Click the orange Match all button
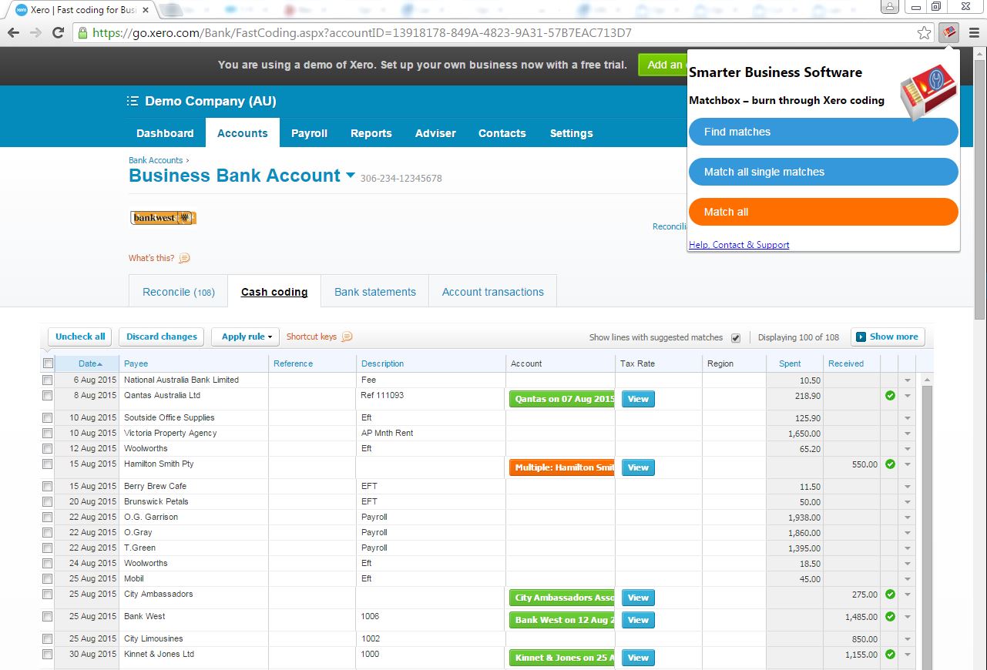The width and height of the screenshot is (987, 670). click(824, 212)
